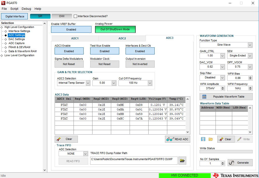The image size is (259, 178).
Task: Click the save waveform table disk icon
Action: coord(203,139)
